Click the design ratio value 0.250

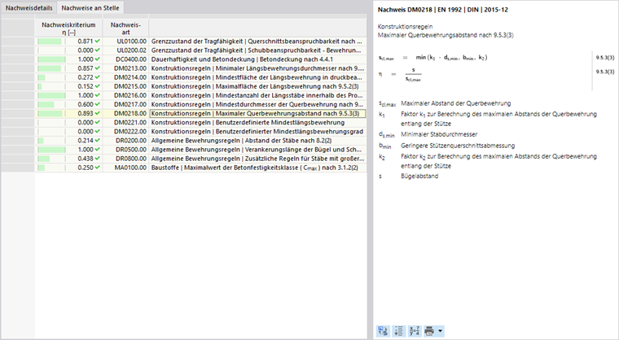point(86,168)
